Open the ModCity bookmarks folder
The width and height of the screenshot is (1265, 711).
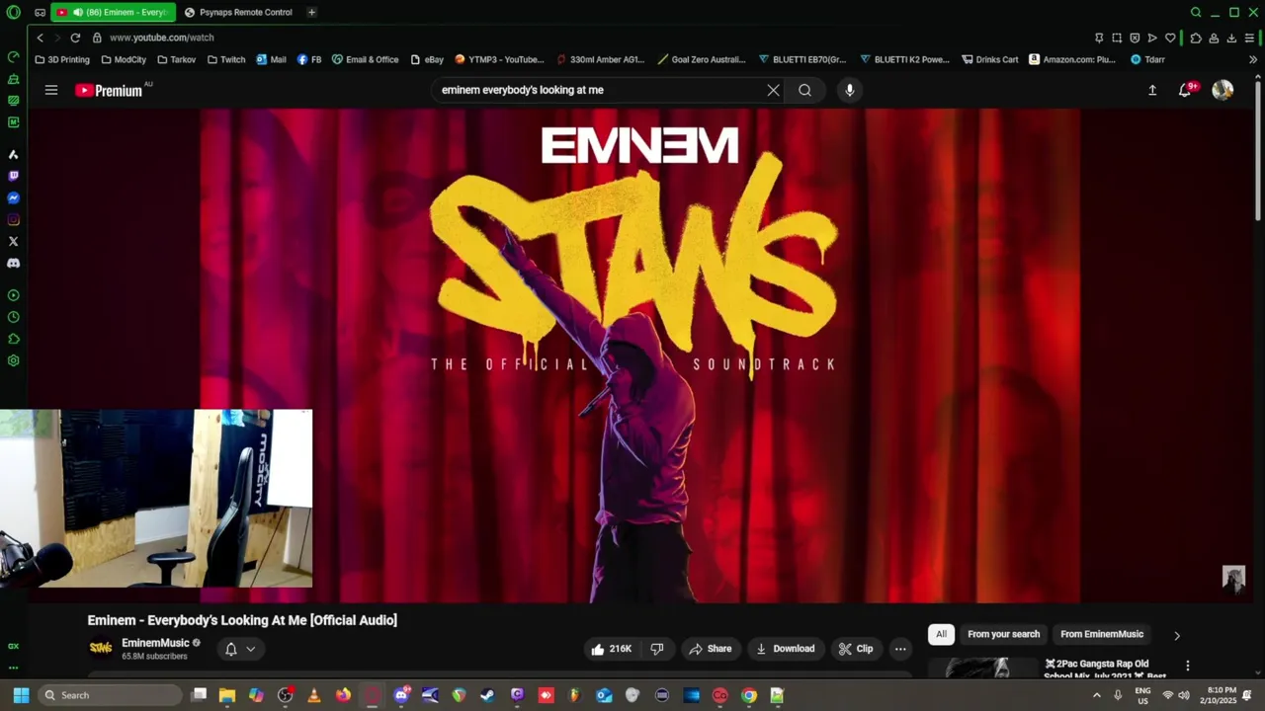pos(124,59)
